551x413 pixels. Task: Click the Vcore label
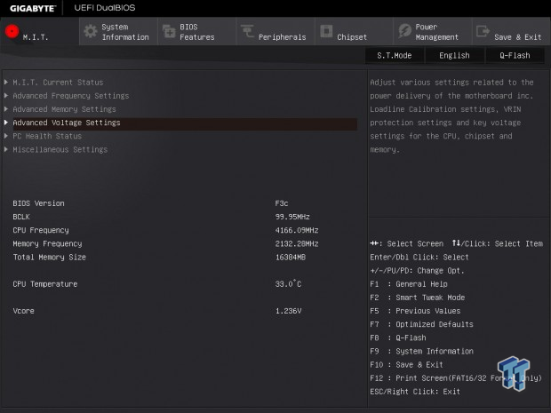(x=23, y=311)
